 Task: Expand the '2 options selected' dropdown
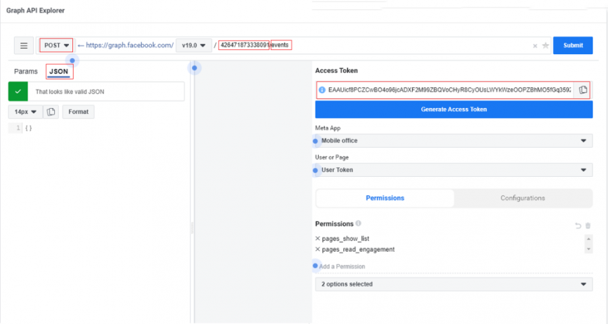click(454, 284)
